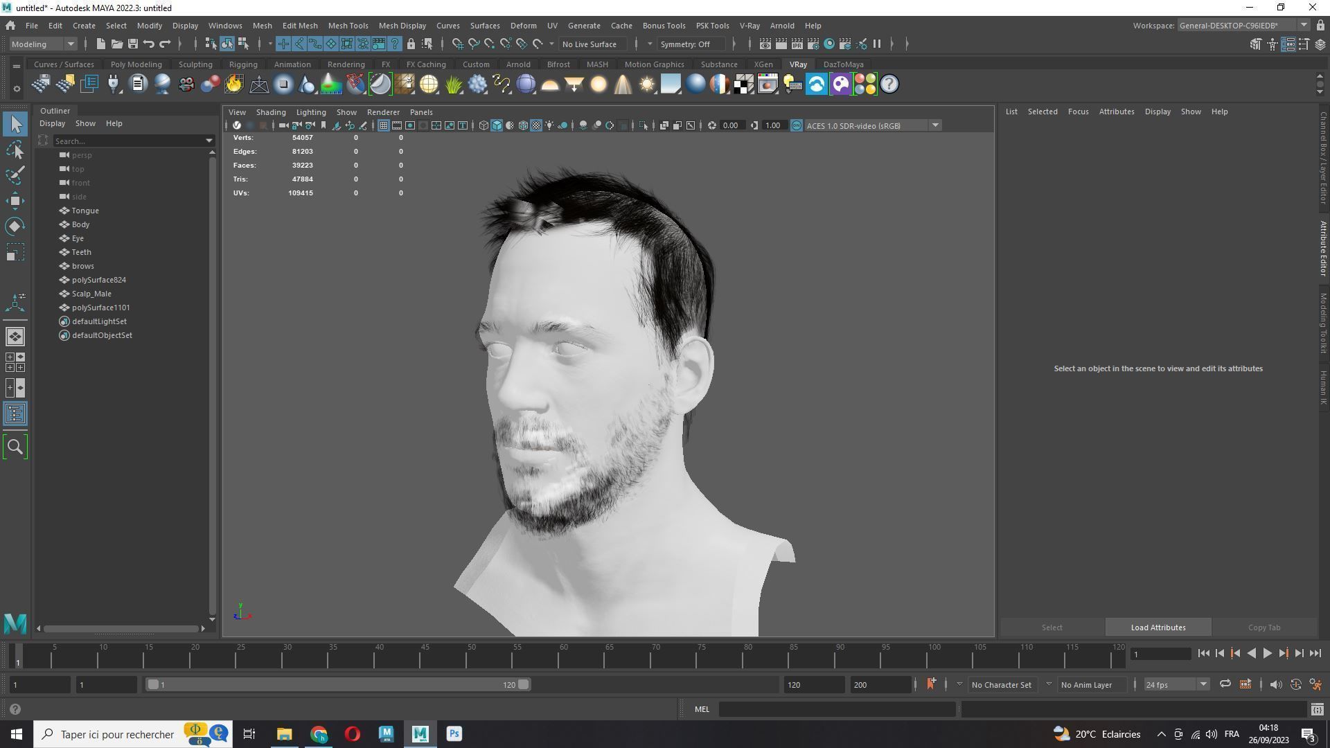Screen dimensions: 1330x748
Task: Open the Outliner search filter dropdown arrow
Action: tap(209, 141)
